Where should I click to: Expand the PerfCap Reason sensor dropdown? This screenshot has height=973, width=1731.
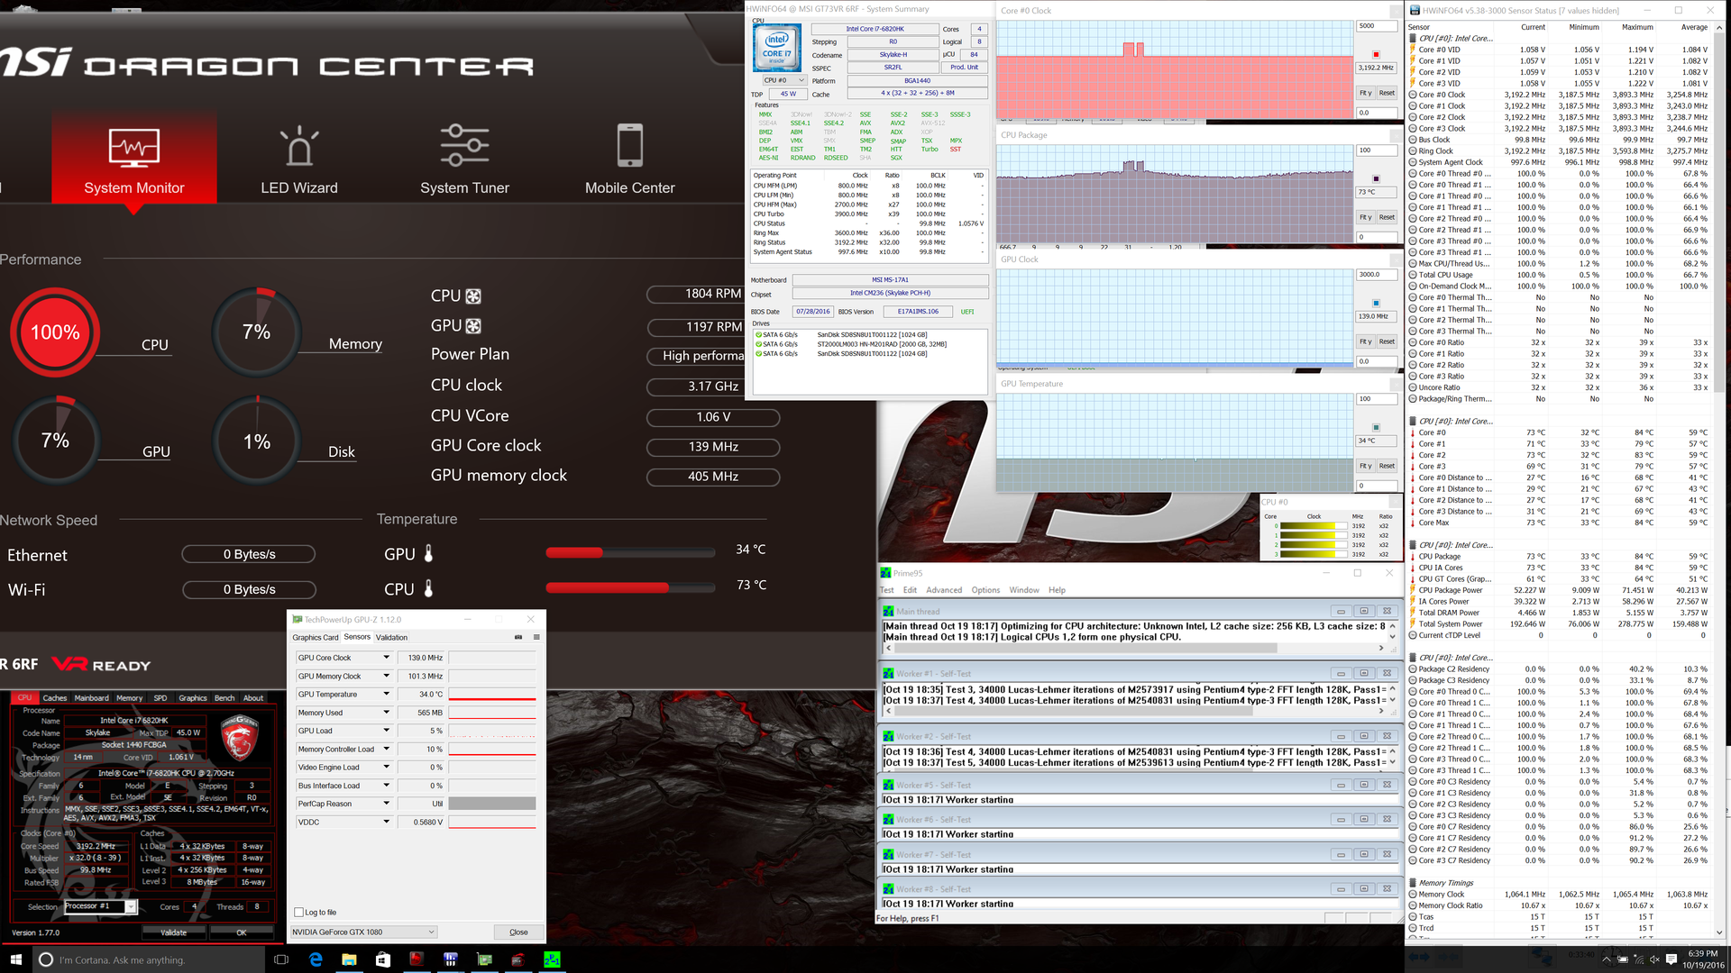click(x=386, y=804)
